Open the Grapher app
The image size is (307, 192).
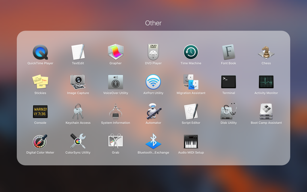point(115,52)
